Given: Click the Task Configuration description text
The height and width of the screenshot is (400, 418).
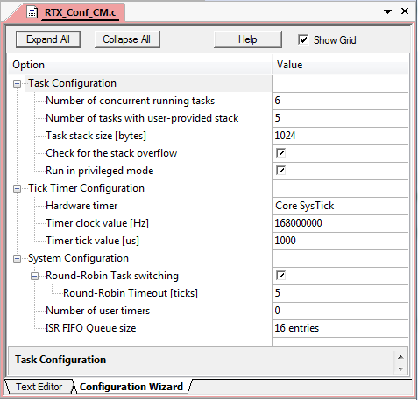Looking at the screenshot, I should point(60,360).
